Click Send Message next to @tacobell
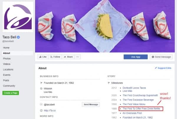This screenshot has width=177, height=119. point(91,105)
